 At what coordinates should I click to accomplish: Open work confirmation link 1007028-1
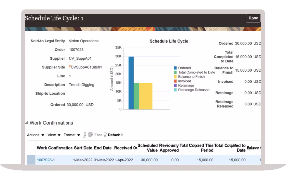(46, 160)
